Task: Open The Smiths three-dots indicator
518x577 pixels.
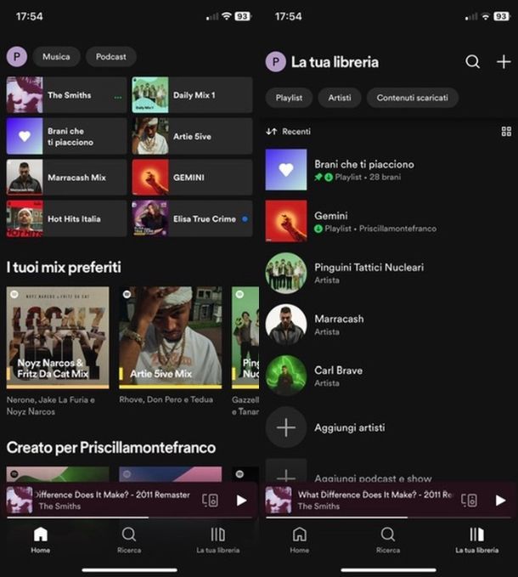Action: tap(118, 98)
